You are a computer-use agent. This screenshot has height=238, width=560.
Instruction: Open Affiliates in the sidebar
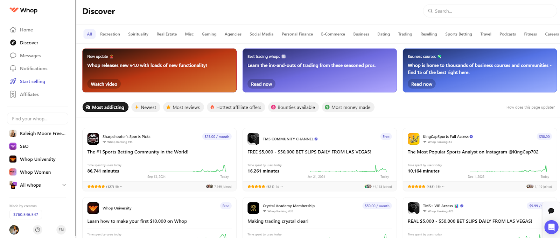24,94
